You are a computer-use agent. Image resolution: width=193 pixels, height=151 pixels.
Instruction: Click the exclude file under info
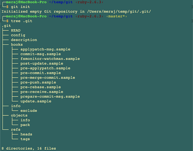pyautogui.click(x=29, y=111)
